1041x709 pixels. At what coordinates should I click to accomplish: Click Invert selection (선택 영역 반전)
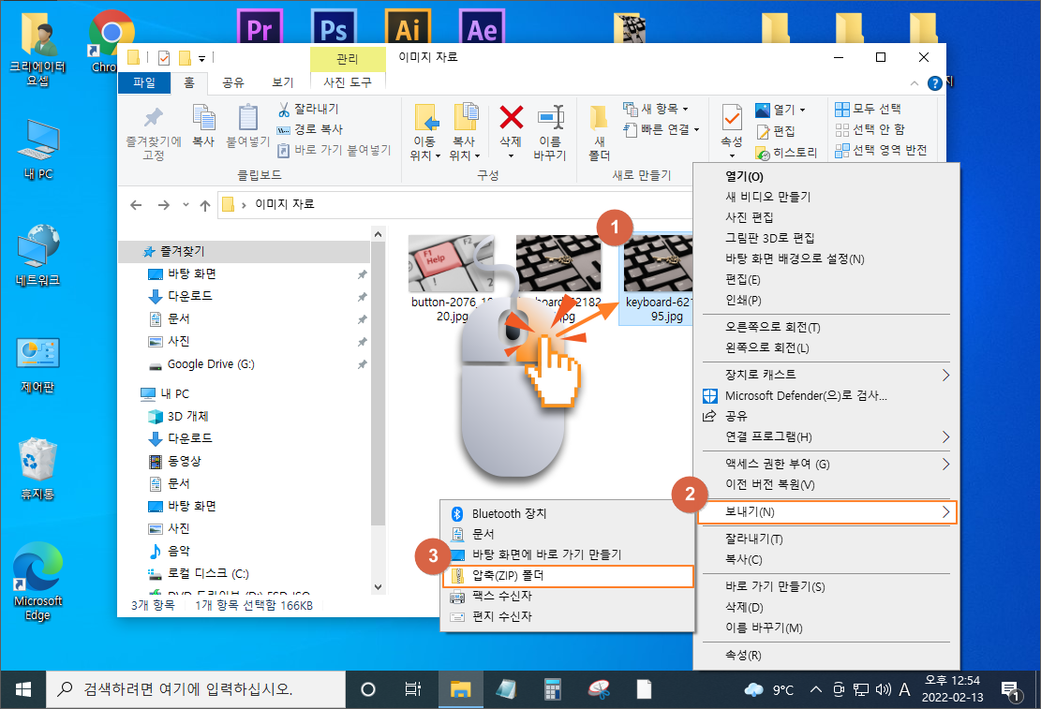pos(881,150)
